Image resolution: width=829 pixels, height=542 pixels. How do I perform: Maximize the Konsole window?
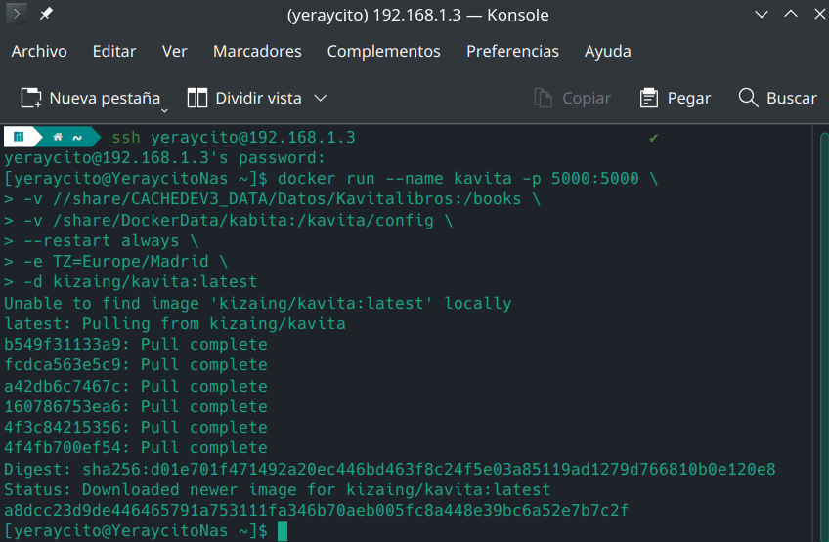click(x=792, y=15)
